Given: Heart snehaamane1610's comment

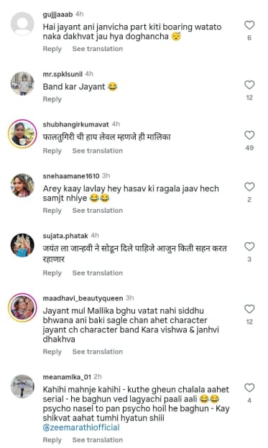Looking at the screenshot, I should 249,187.
